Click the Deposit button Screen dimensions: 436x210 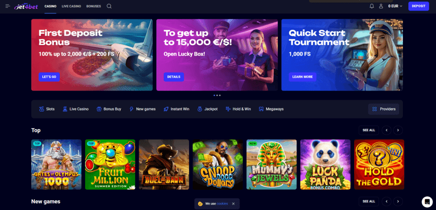(x=419, y=6)
